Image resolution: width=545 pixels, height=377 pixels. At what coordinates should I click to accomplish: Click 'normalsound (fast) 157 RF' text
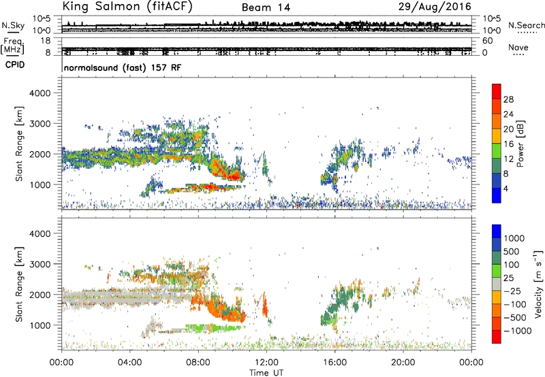pyautogui.click(x=123, y=67)
